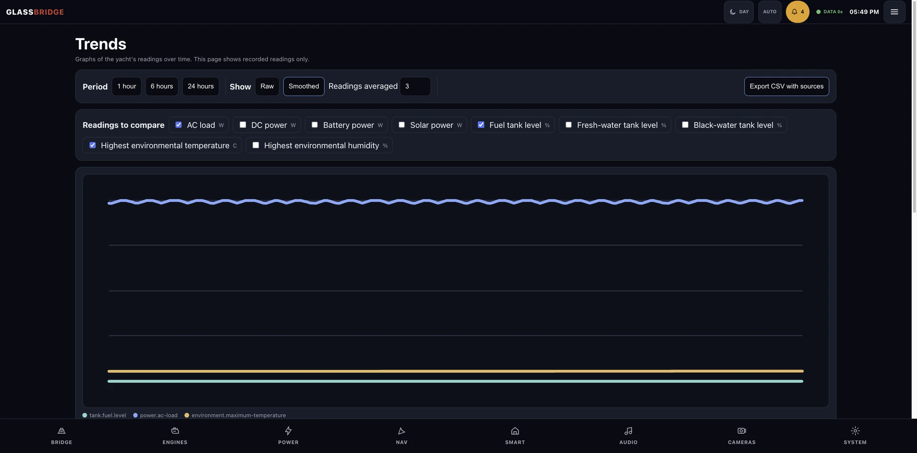
Task: Open the System gear icon
Action: 855,431
